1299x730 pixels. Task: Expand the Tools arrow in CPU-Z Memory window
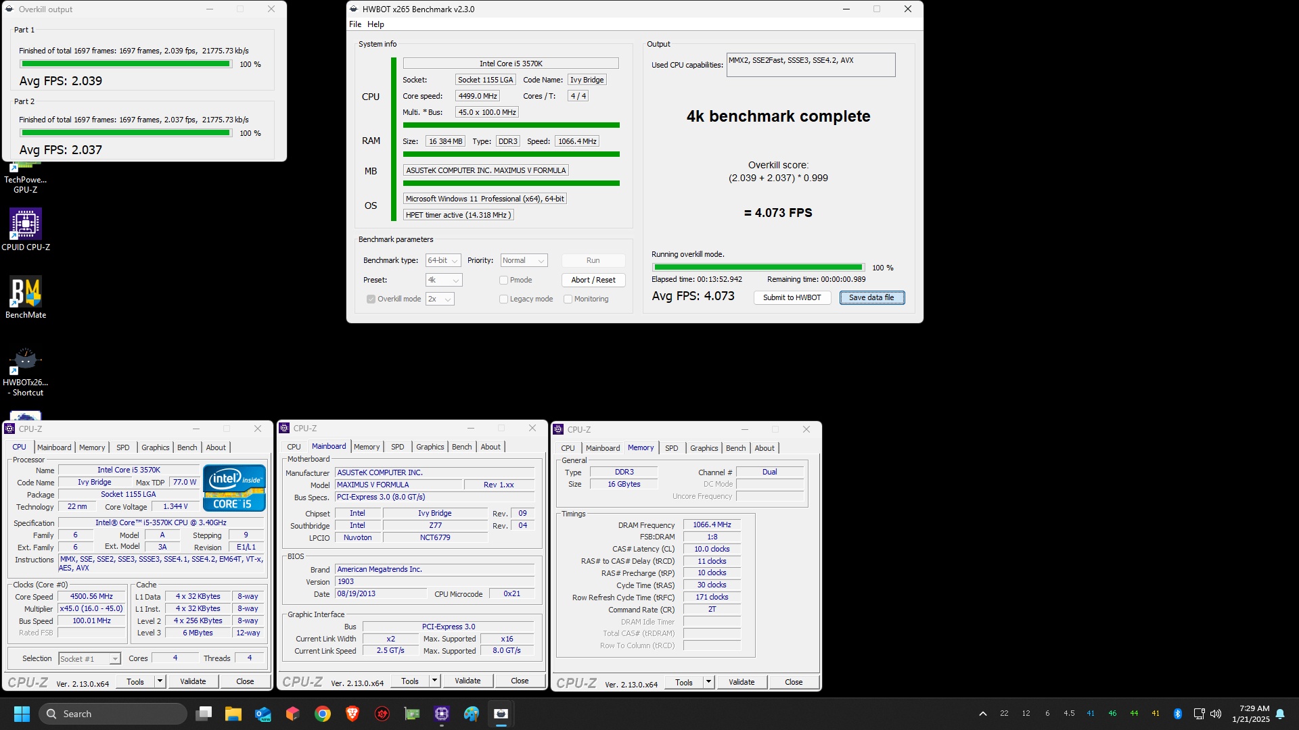click(708, 682)
